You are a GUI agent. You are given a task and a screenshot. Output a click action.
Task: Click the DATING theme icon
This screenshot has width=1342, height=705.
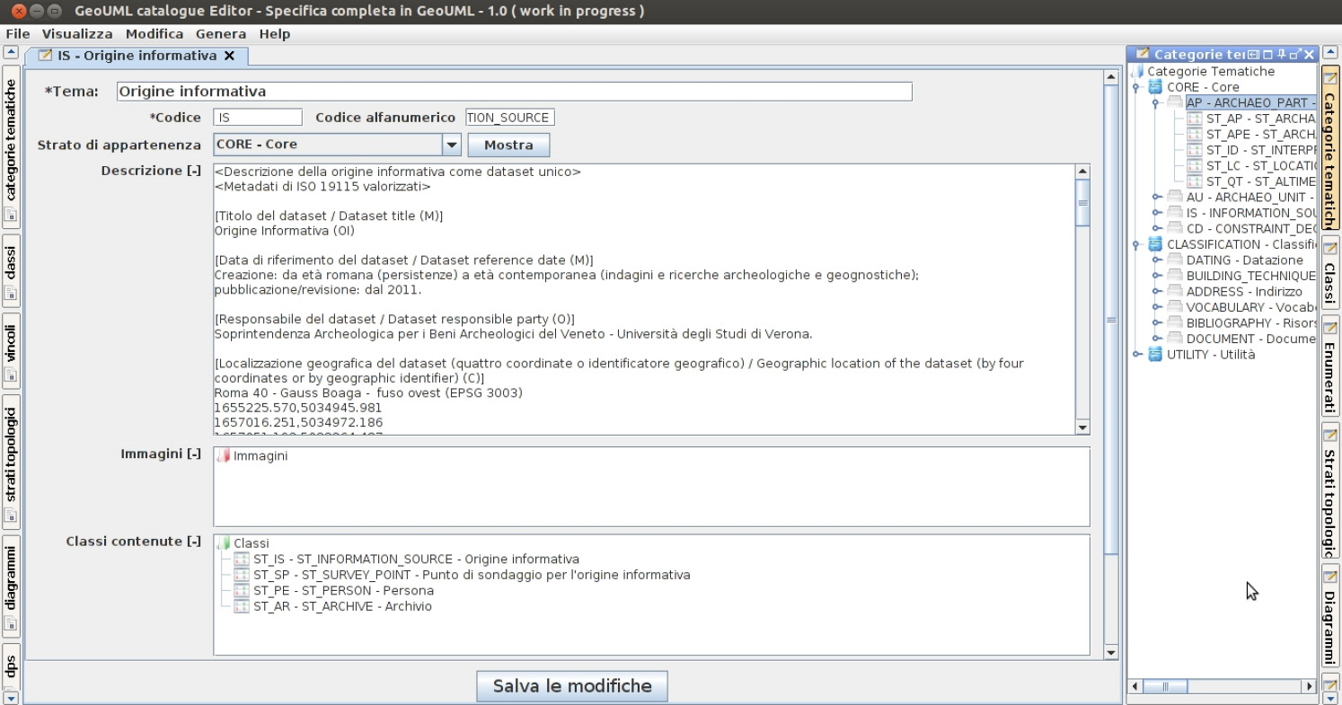(x=1175, y=260)
